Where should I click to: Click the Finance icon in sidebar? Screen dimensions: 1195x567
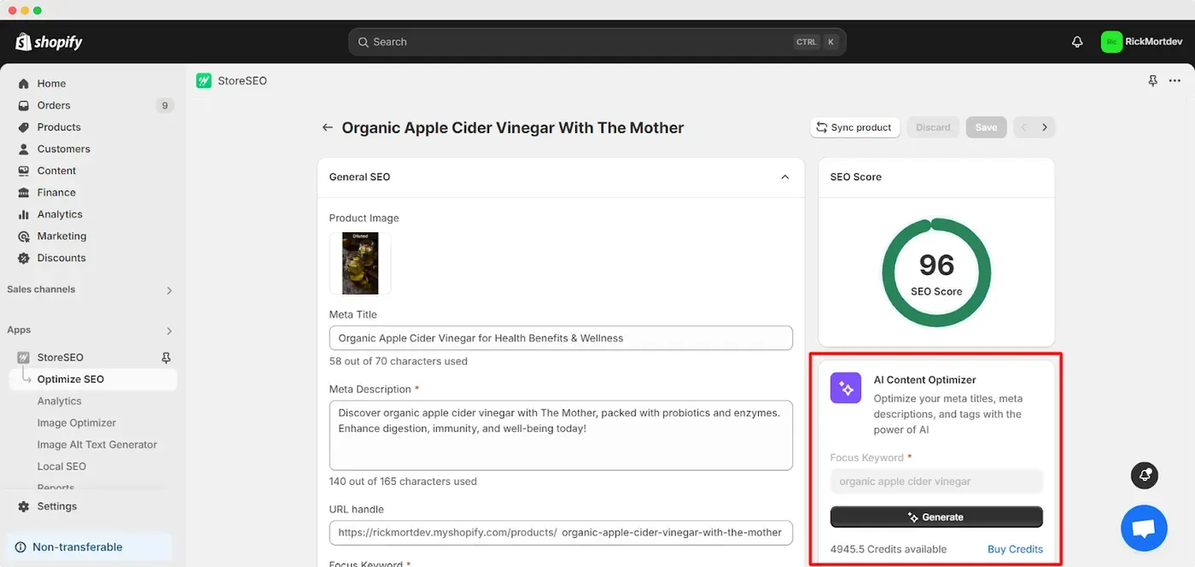point(24,192)
